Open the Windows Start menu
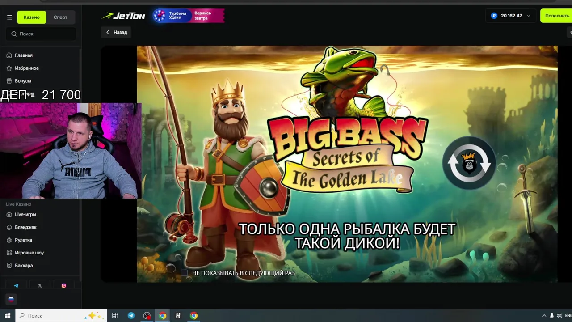This screenshot has height=322, width=572. click(x=8, y=316)
